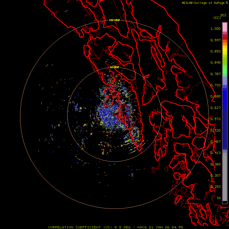The height and width of the screenshot is (229, 229).
Task: Pick the red color band on scale
Action: tap(225, 38)
